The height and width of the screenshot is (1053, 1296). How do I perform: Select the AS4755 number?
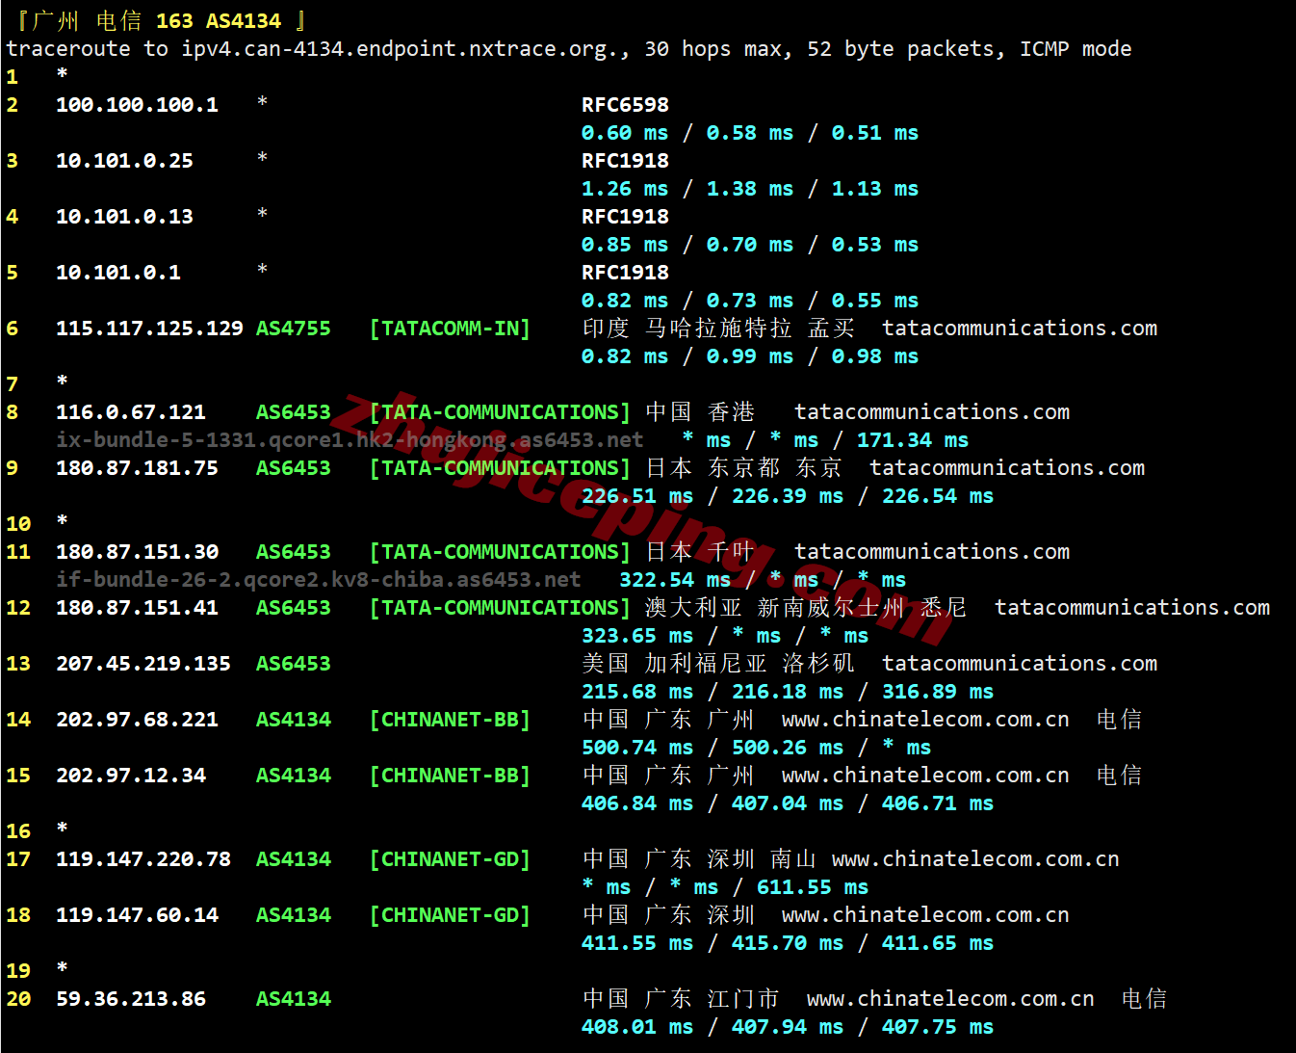point(294,329)
